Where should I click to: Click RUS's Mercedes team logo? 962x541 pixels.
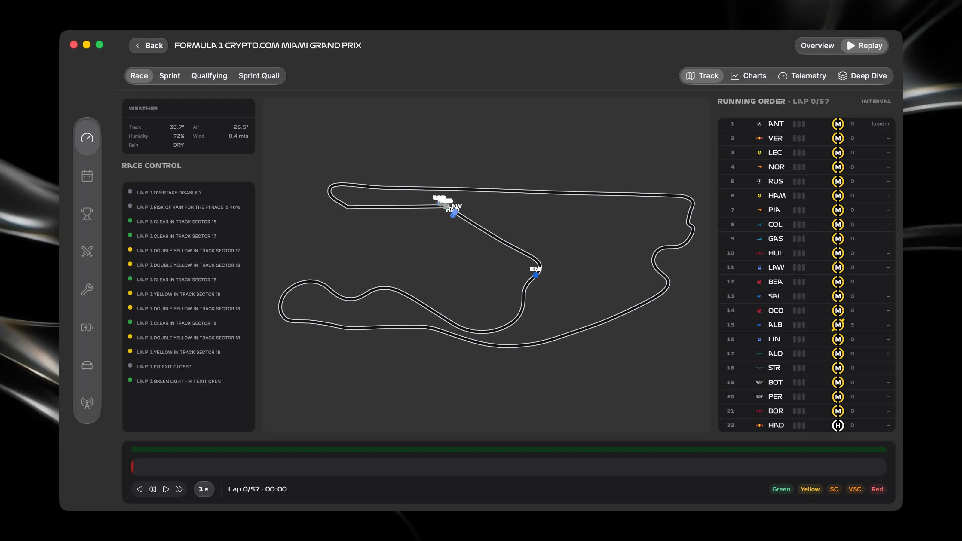[x=759, y=182]
